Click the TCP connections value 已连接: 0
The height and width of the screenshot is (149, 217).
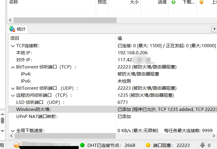(x=167, y=46)
